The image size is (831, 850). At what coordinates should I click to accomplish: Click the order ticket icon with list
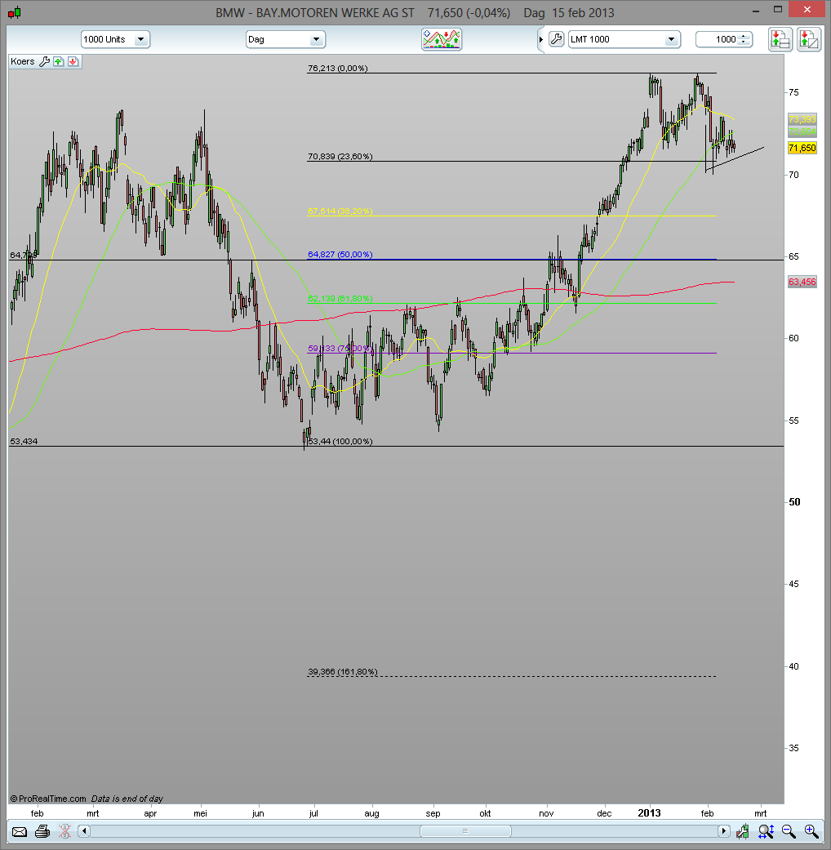(780, 39)
